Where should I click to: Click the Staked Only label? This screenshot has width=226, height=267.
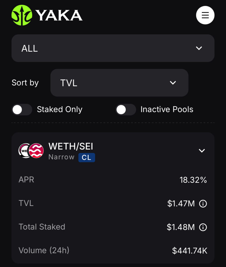tap(60, 109)
